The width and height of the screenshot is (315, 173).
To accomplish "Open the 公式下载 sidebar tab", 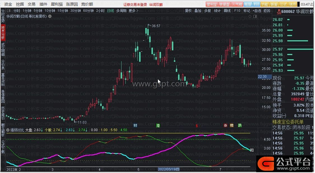I will [3, 146].
